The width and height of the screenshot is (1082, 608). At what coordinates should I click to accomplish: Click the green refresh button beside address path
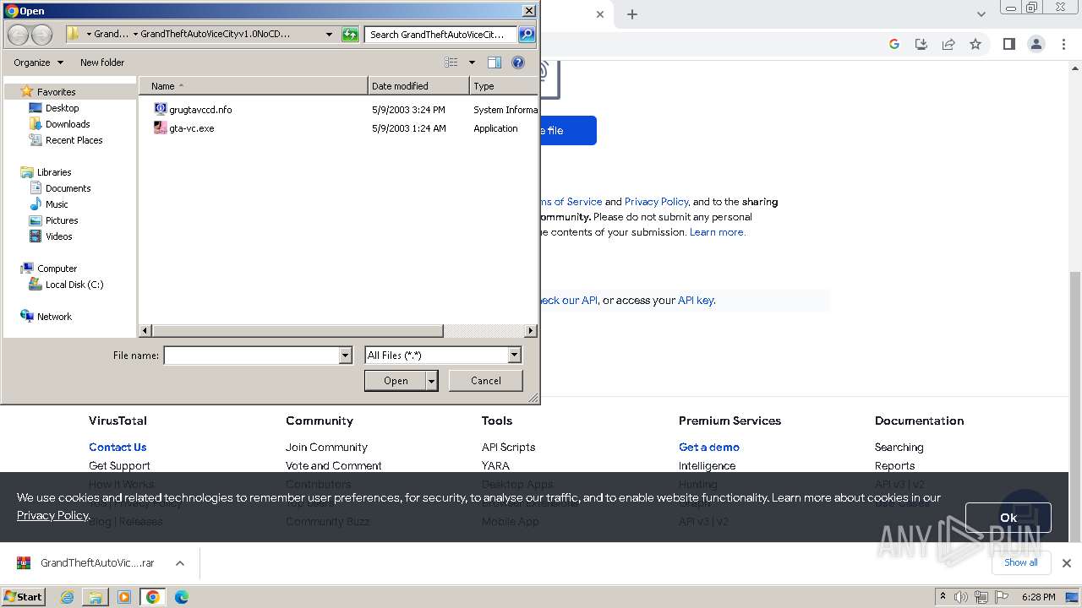coord(350,35)
